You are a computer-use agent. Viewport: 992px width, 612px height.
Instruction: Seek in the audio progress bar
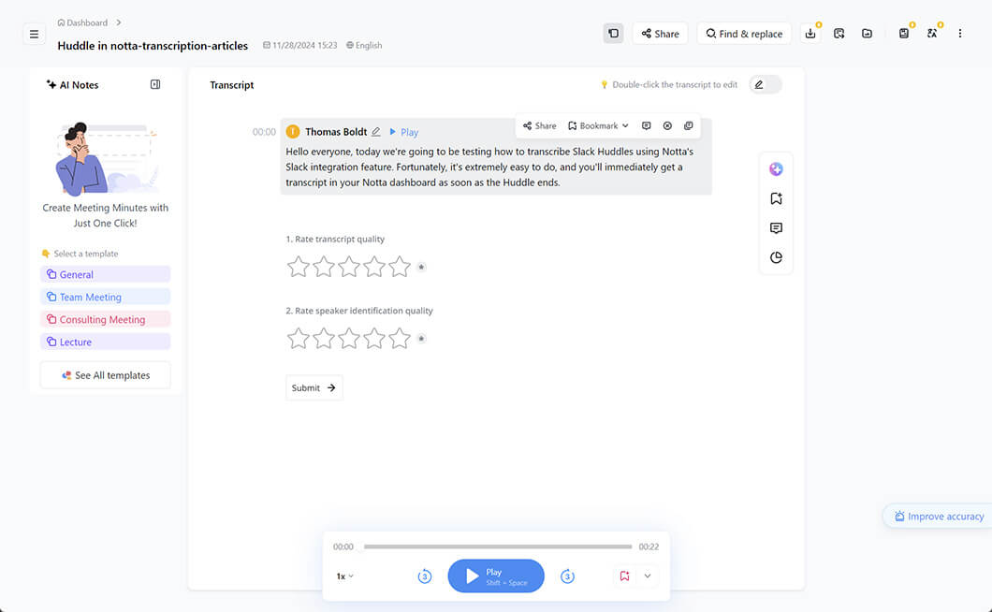click(x=497, y=546)
